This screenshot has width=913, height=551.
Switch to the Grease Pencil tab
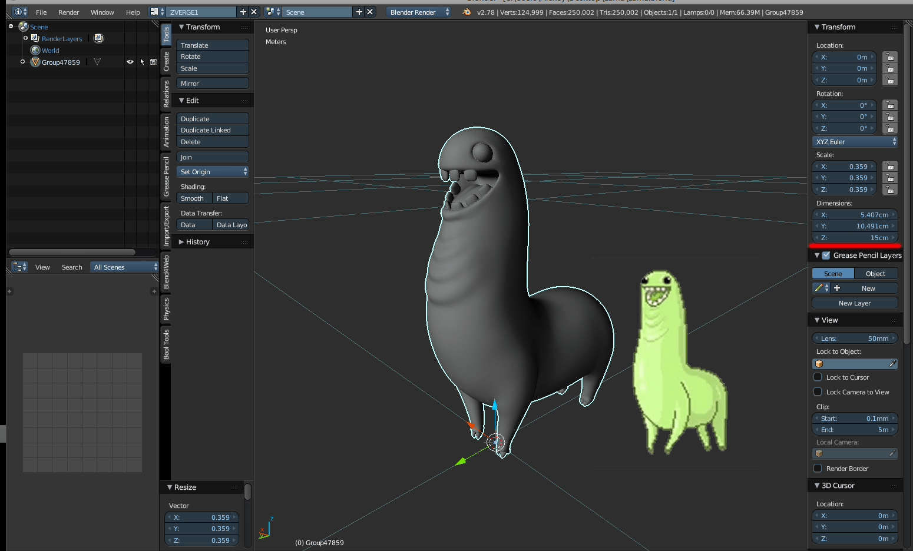coord(166,176)
